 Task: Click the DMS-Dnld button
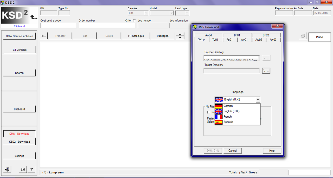(213, 151)
